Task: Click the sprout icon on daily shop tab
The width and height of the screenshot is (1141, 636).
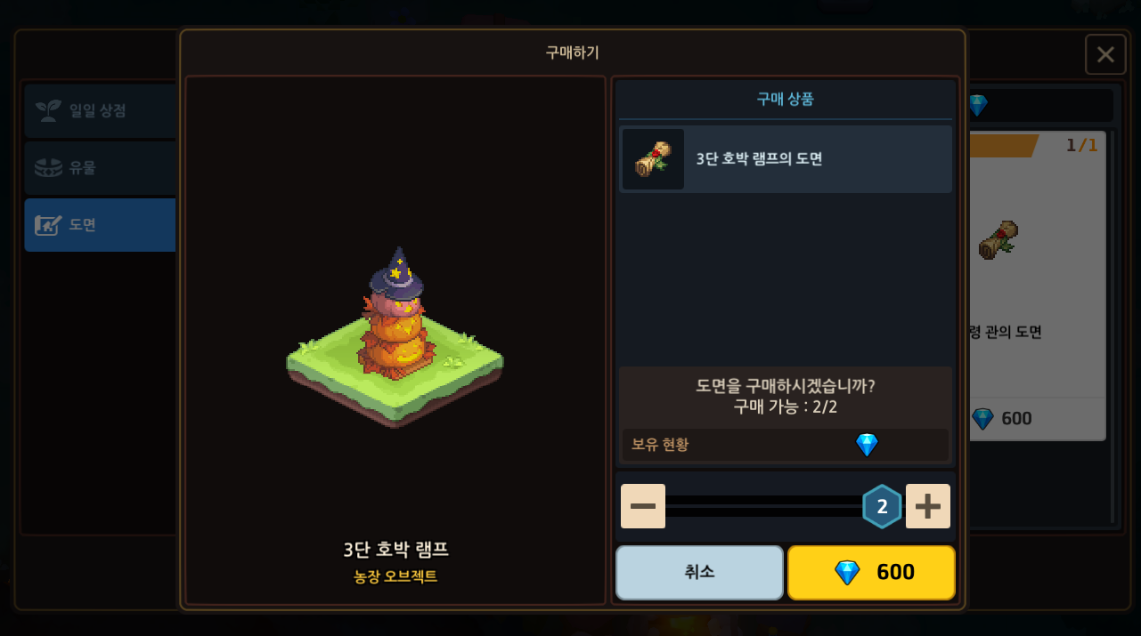Action: [x=48, y=110]
